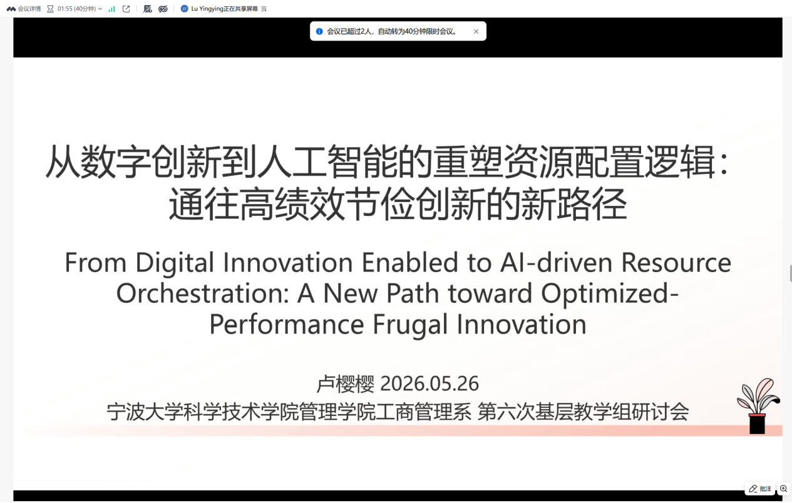Close the 40-minute limit notification

pos(476,31)
